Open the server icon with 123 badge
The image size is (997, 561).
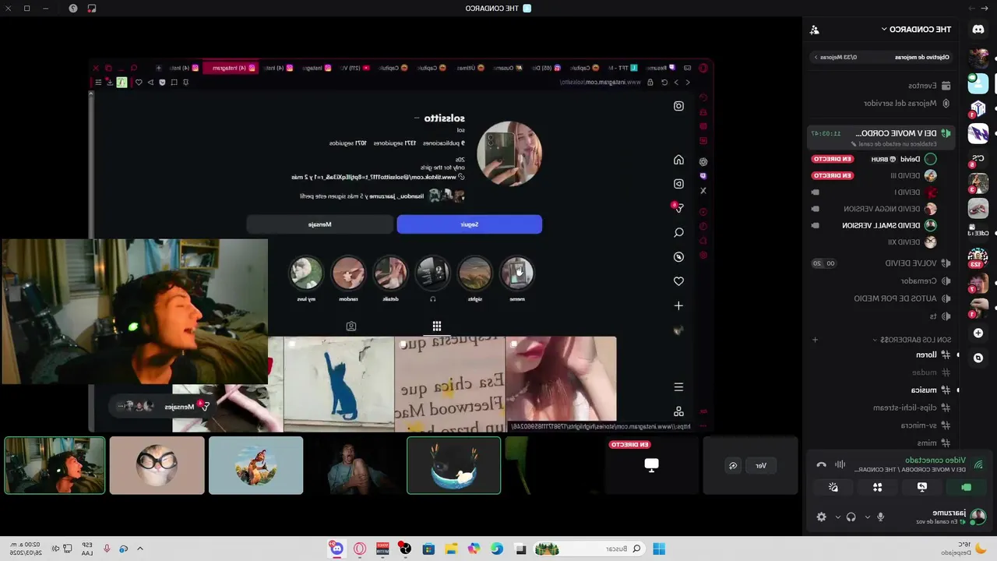pos(978,258)
